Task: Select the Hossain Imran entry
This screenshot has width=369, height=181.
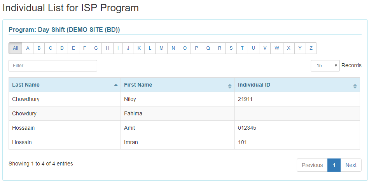Action: (184, 142)
